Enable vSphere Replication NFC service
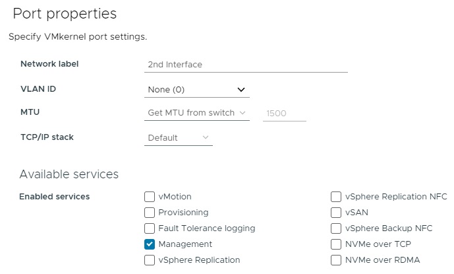 tap(336, 197)
